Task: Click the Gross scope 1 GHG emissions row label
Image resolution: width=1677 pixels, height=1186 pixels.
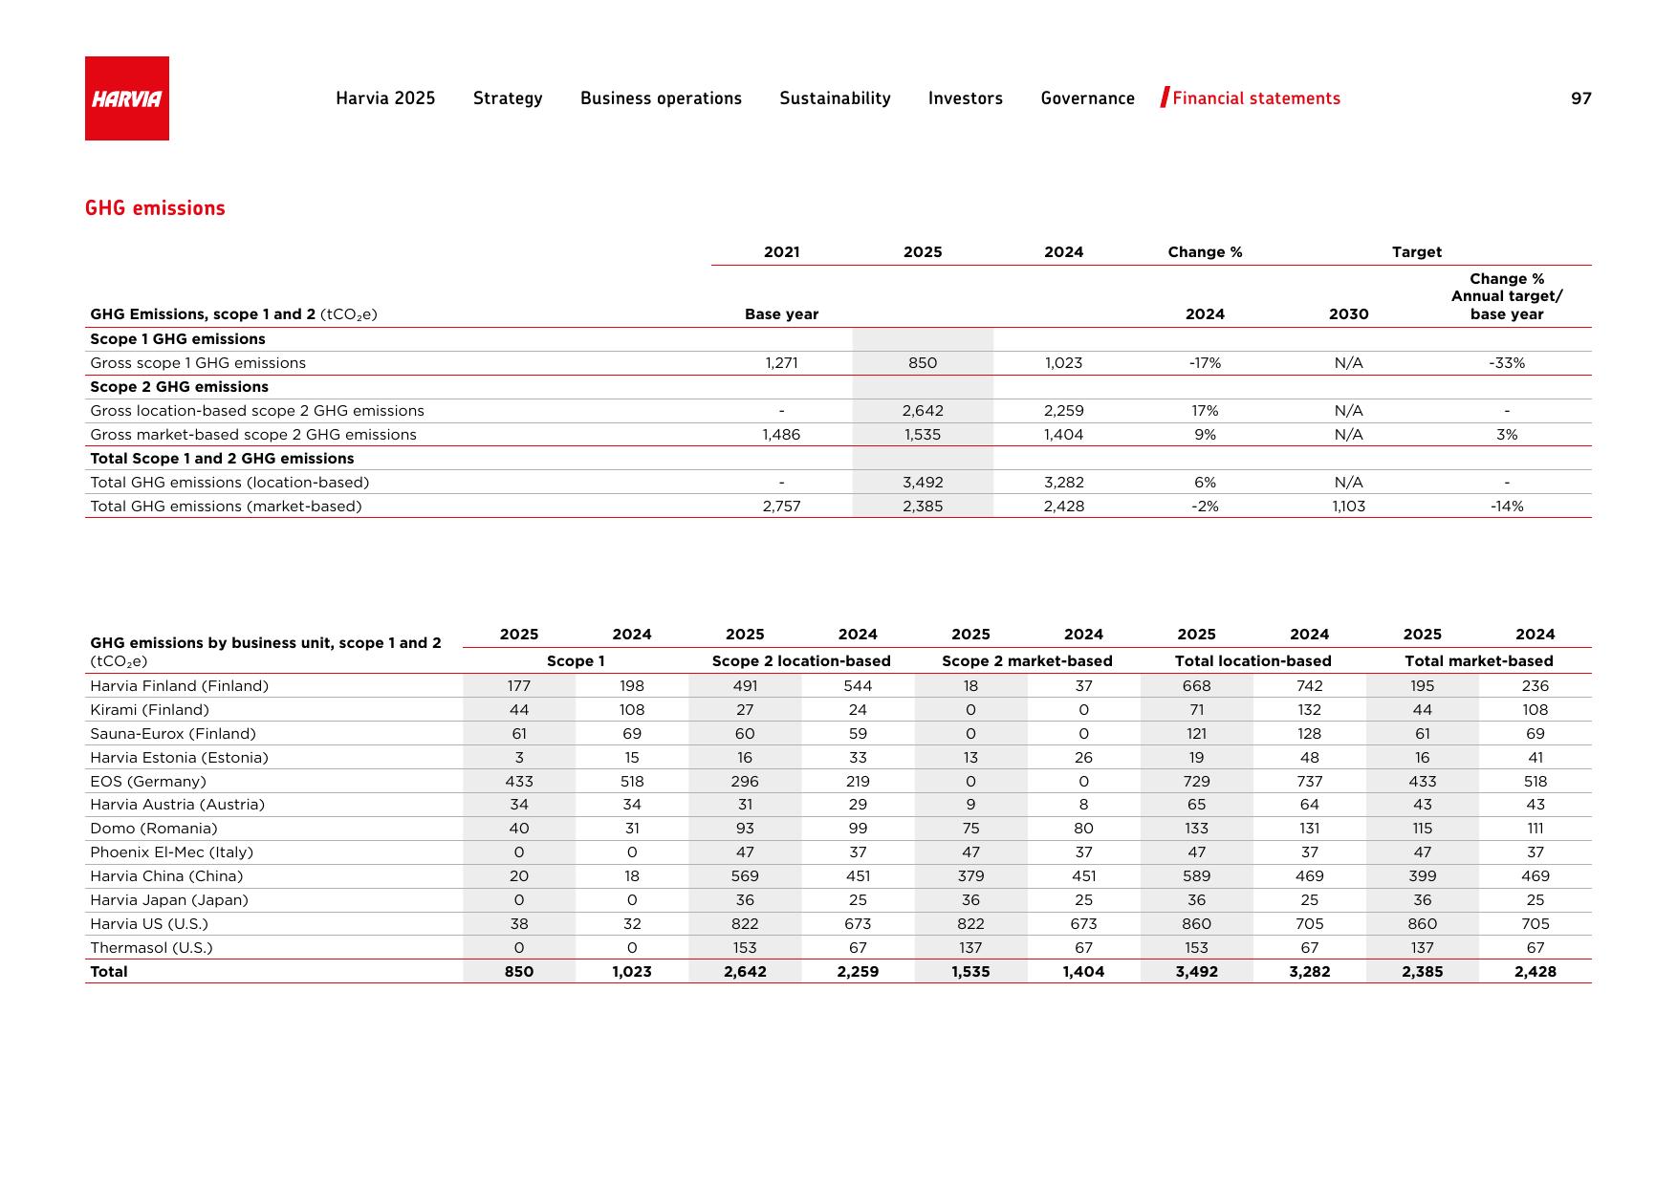Action: coord(198,363)
